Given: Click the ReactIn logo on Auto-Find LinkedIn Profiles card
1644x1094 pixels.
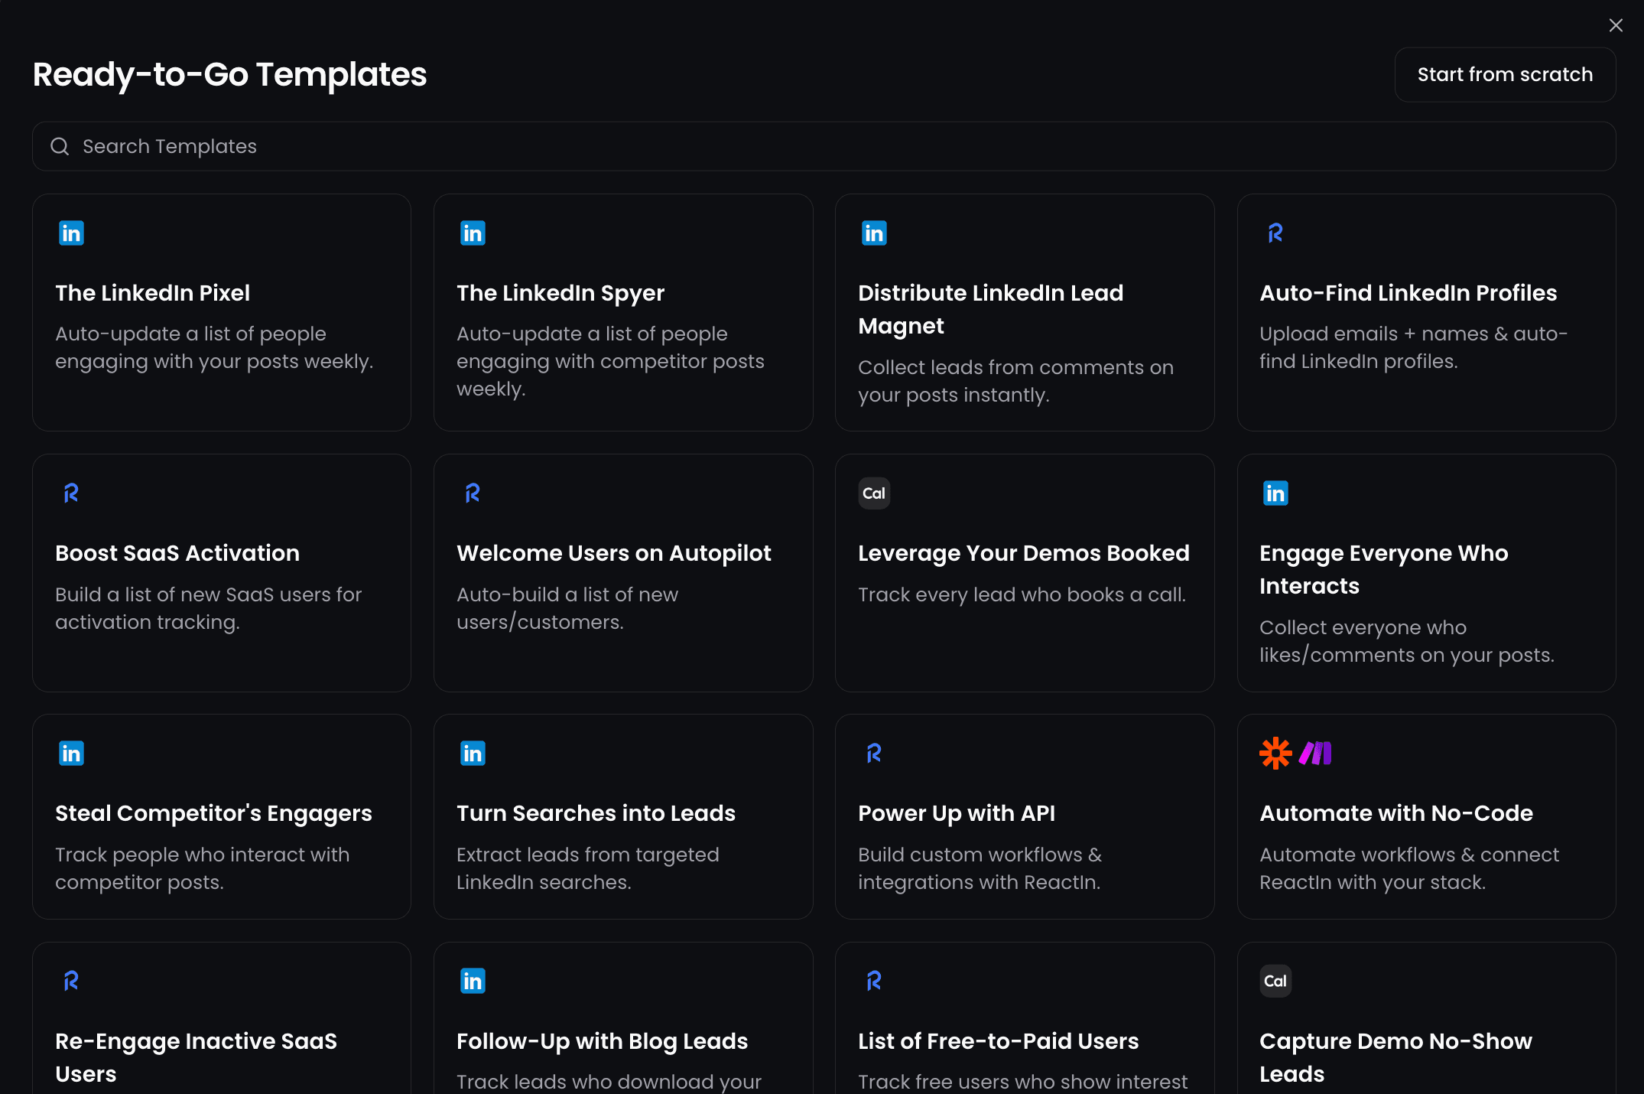Looking at the screenshot, I should click(x=1275, y=233).
